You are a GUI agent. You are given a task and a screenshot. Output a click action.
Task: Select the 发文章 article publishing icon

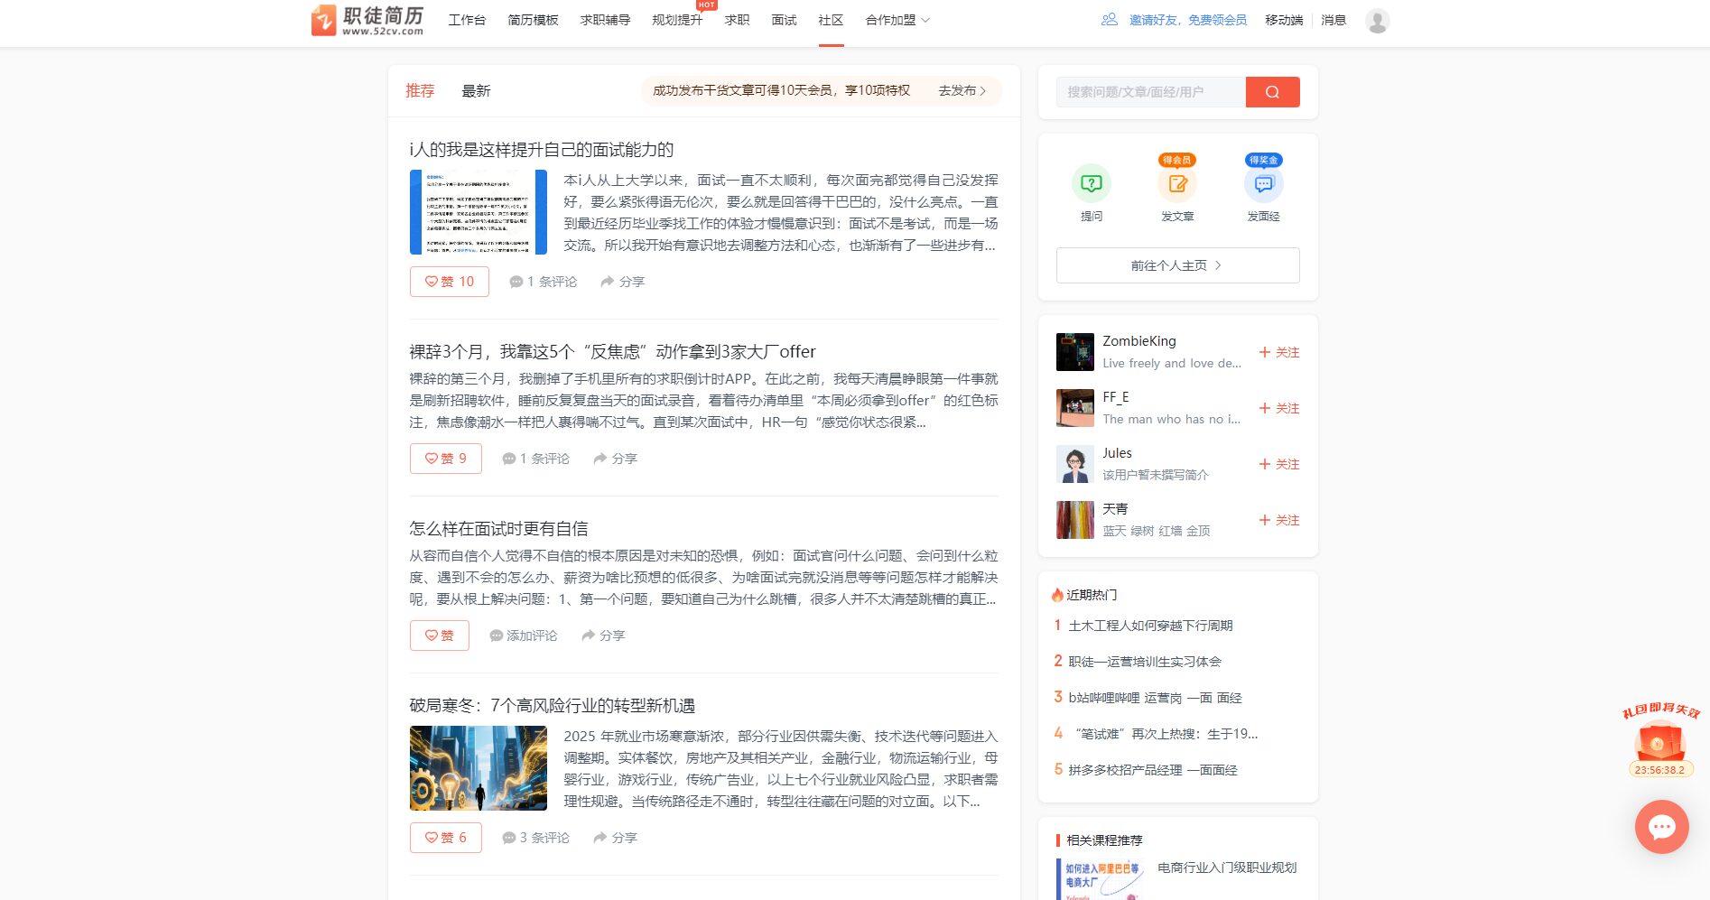tap(1177, 184)
